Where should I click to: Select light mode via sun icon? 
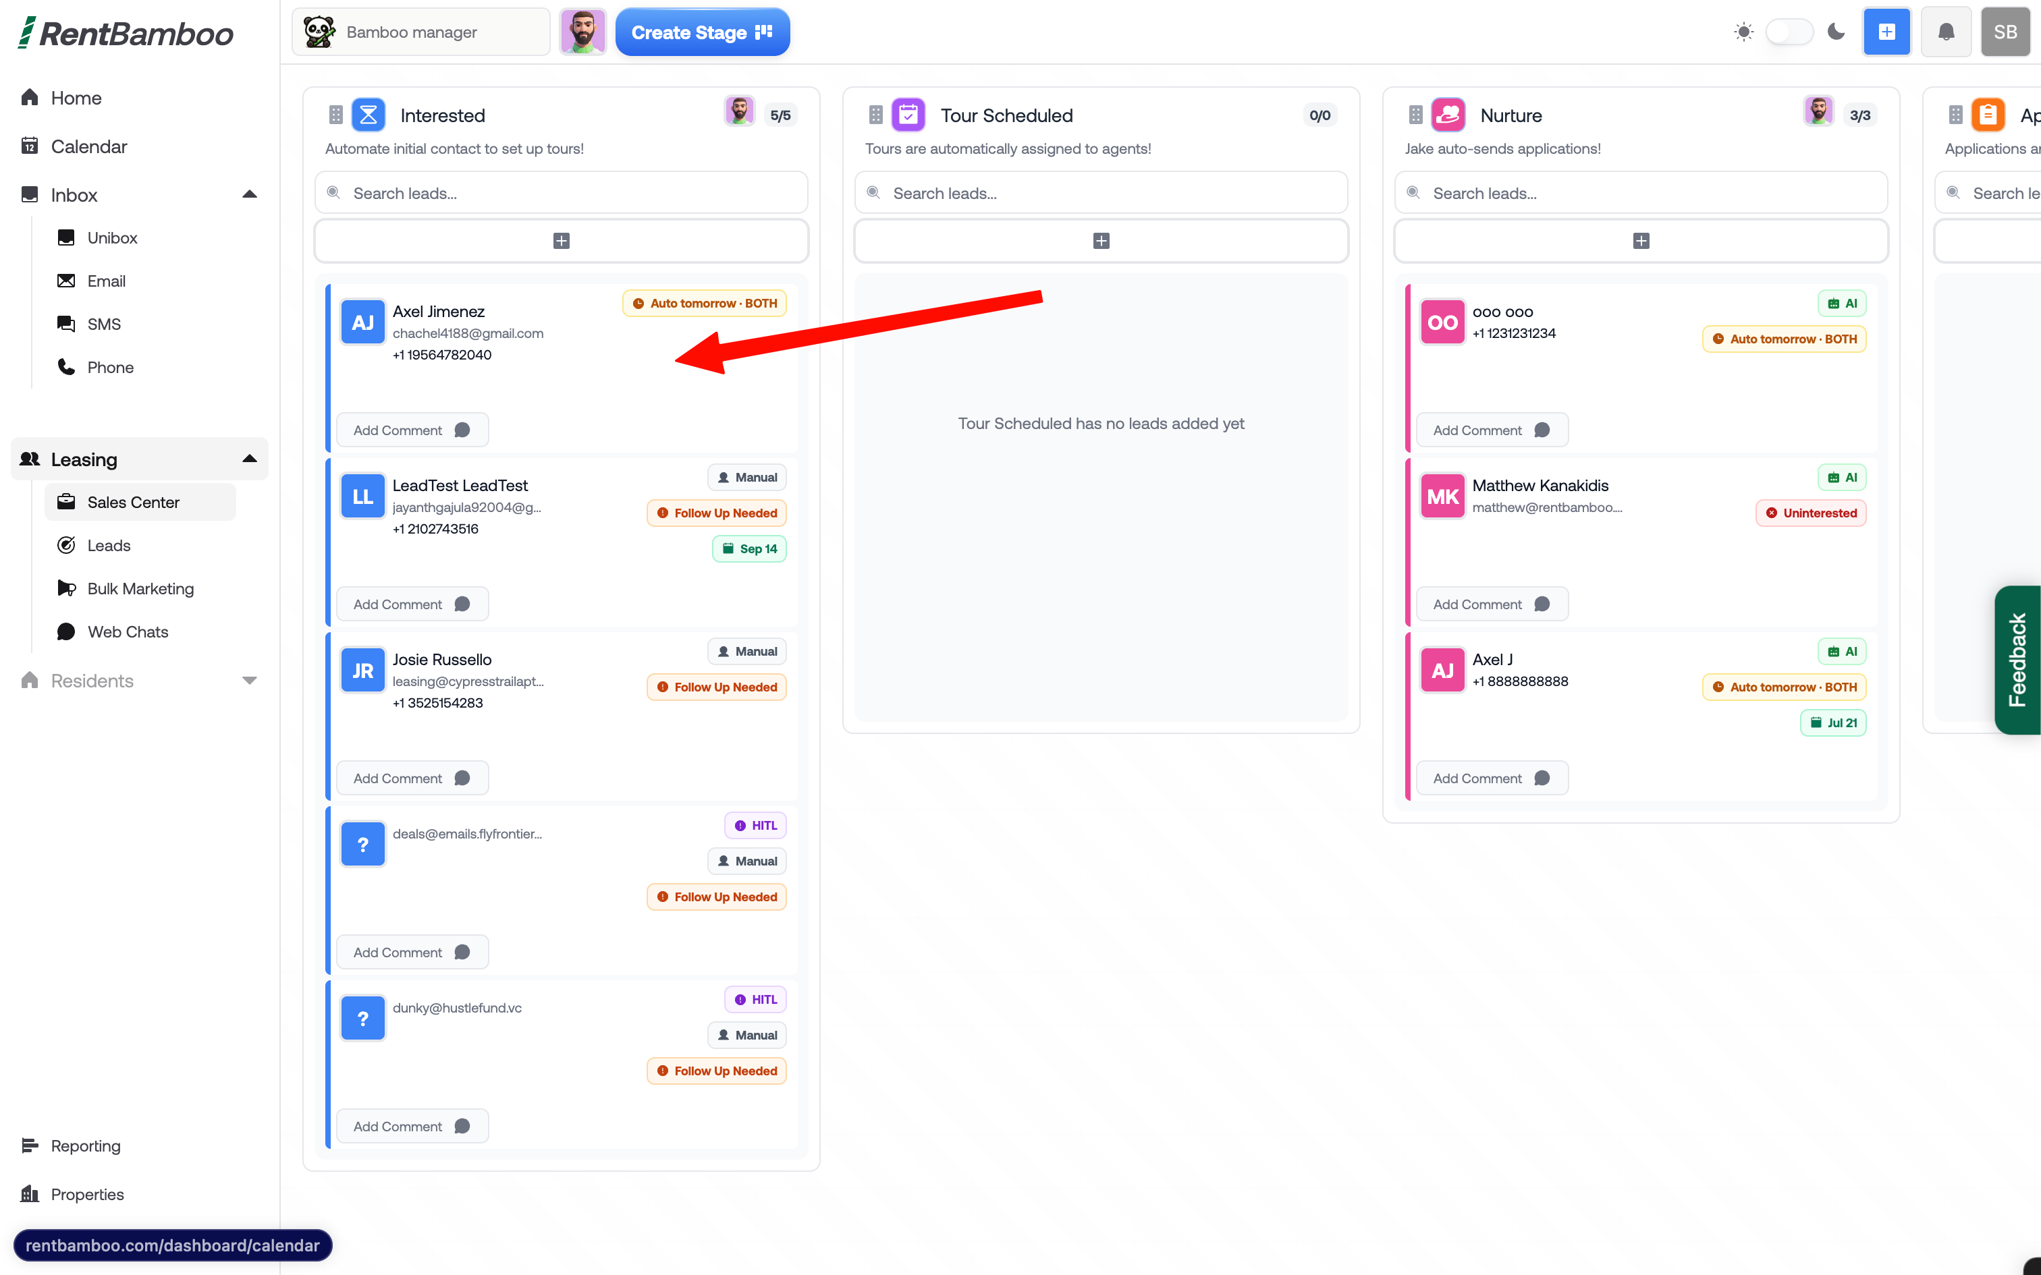click(1743, 32)
